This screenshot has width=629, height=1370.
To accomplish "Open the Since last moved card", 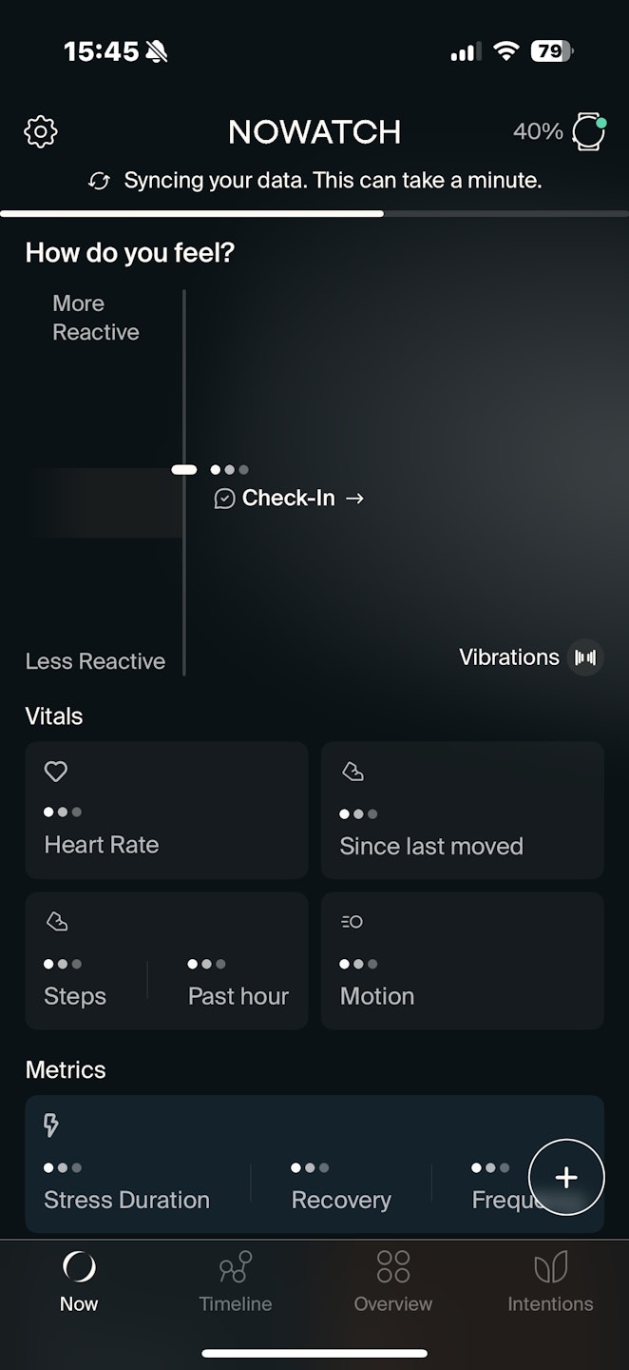I will coord(462,811).
